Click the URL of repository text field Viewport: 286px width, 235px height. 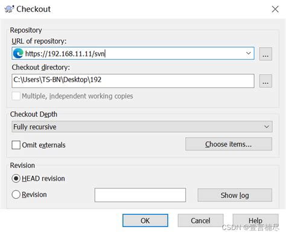coord(133,53)
